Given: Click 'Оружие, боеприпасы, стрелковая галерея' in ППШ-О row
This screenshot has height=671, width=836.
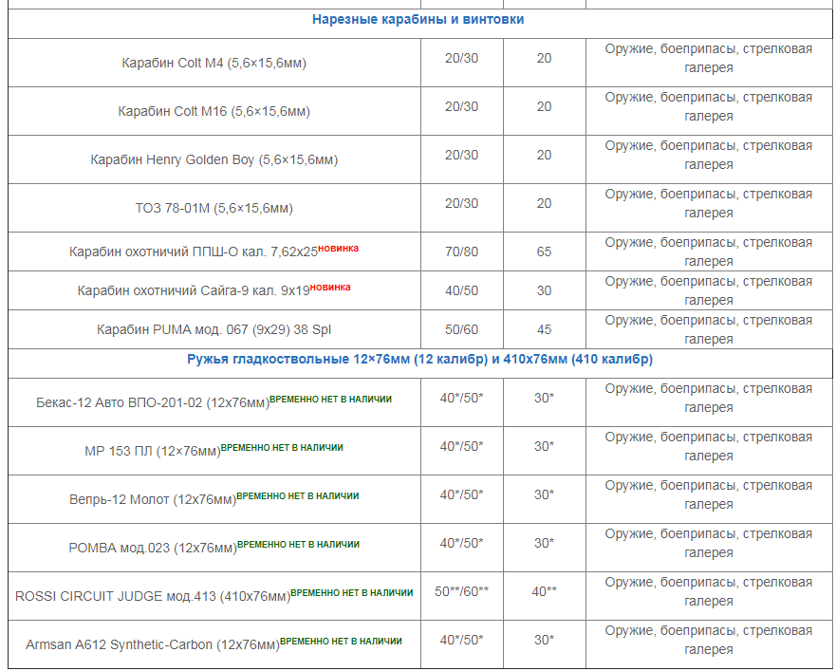Looking at the screenshot, I should click(x=709, y=252).
